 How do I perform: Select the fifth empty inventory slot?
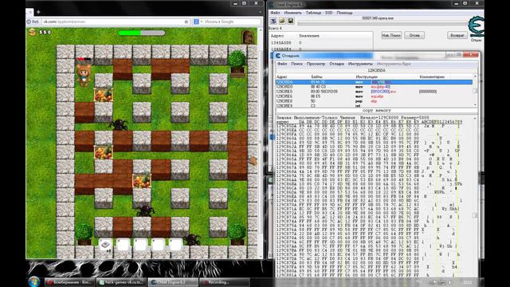pos(175,245)
